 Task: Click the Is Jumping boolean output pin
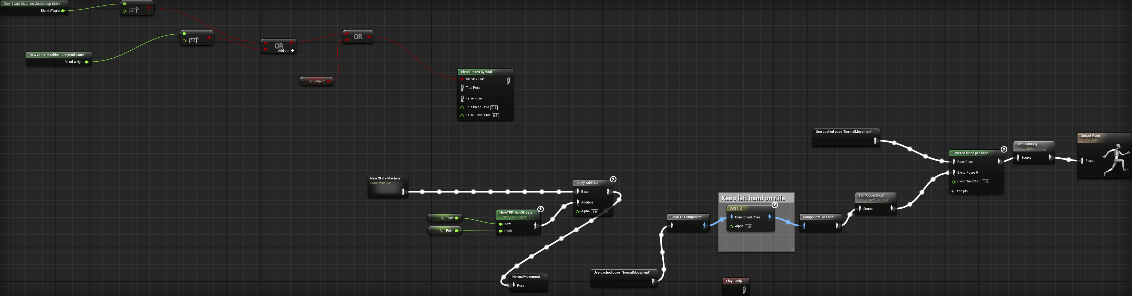[328, 81]
